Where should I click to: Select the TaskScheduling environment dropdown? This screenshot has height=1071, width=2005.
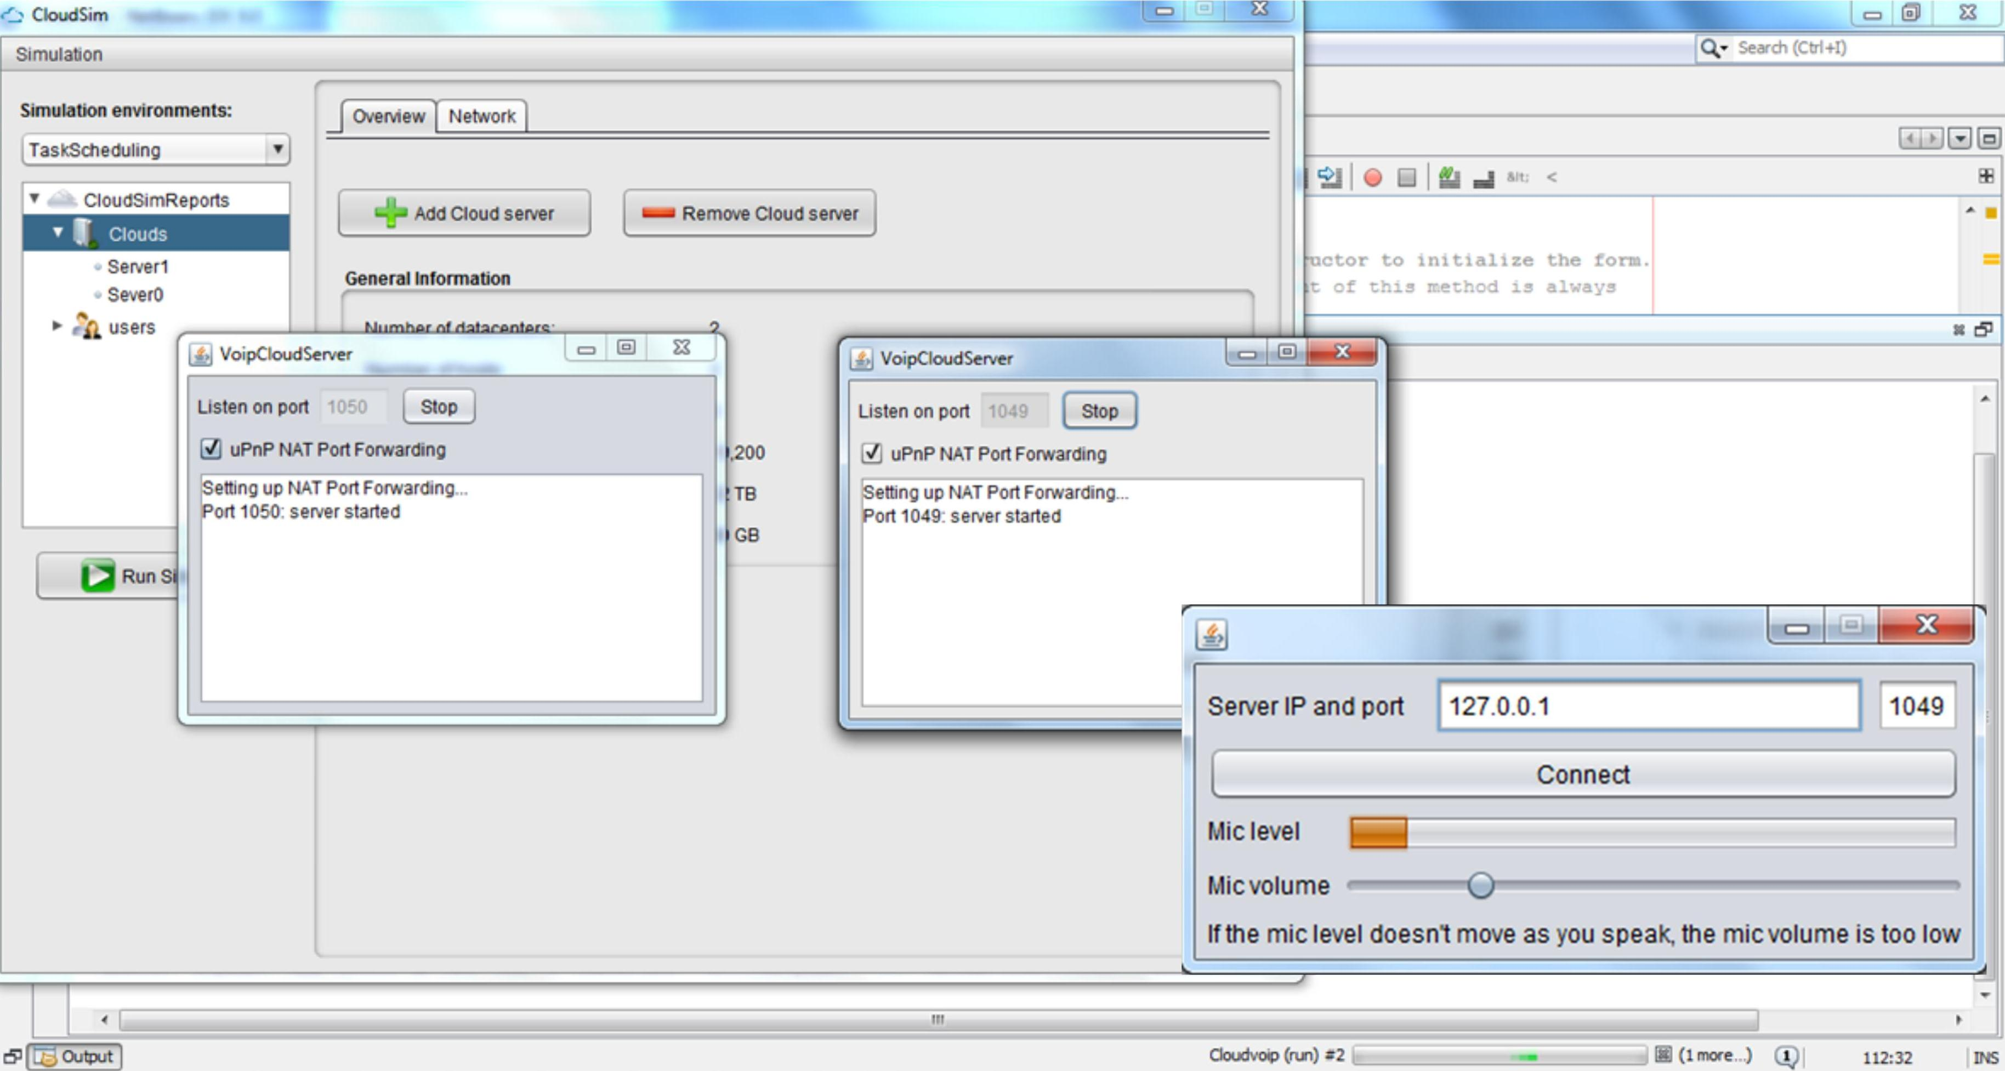pyautogui.click(x=150, y=150)
